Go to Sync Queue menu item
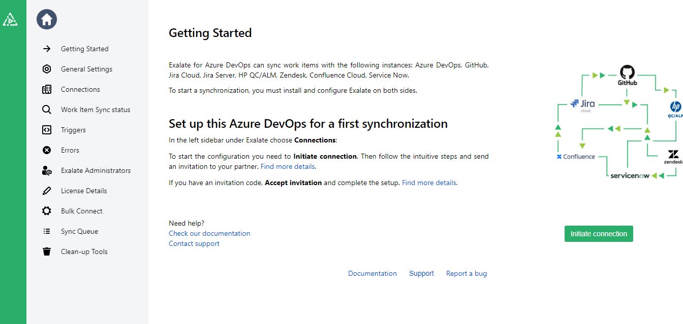The height and width of the screenshot is (324, 683). pyautogui.click(x=79, y=231)
